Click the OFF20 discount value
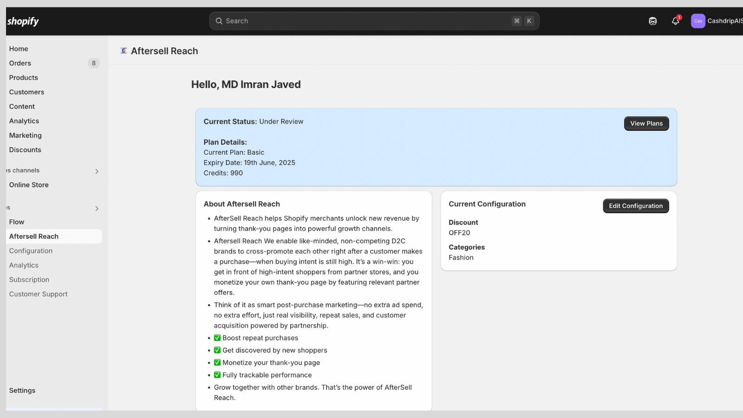 coord(459,233)
